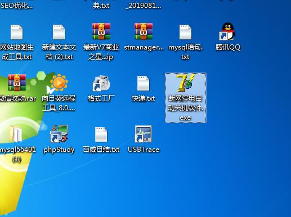The height and width of the screenshot is (217, 291).
Task: Click the SEO优化... label text
Action: [x=16, y=6]
